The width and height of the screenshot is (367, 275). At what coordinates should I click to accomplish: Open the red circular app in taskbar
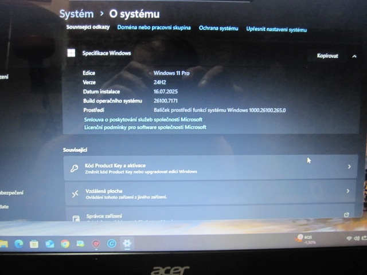(96, 244)
